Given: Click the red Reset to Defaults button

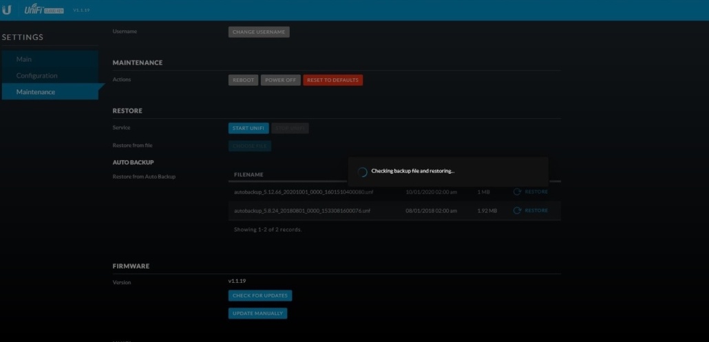Looking at the screenshot, I should point(332,80).
